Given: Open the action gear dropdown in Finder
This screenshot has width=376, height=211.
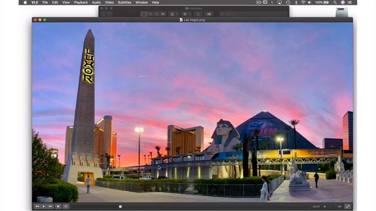Looking at the screenshot, I should 187,14.
